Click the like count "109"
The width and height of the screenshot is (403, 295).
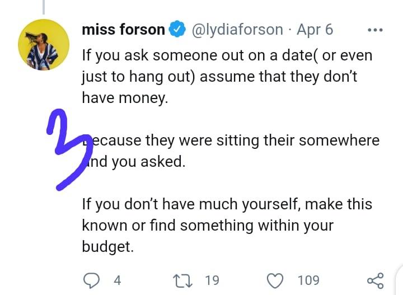308,280
